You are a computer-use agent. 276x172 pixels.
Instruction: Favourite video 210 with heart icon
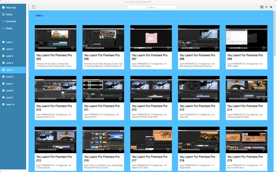72,99
